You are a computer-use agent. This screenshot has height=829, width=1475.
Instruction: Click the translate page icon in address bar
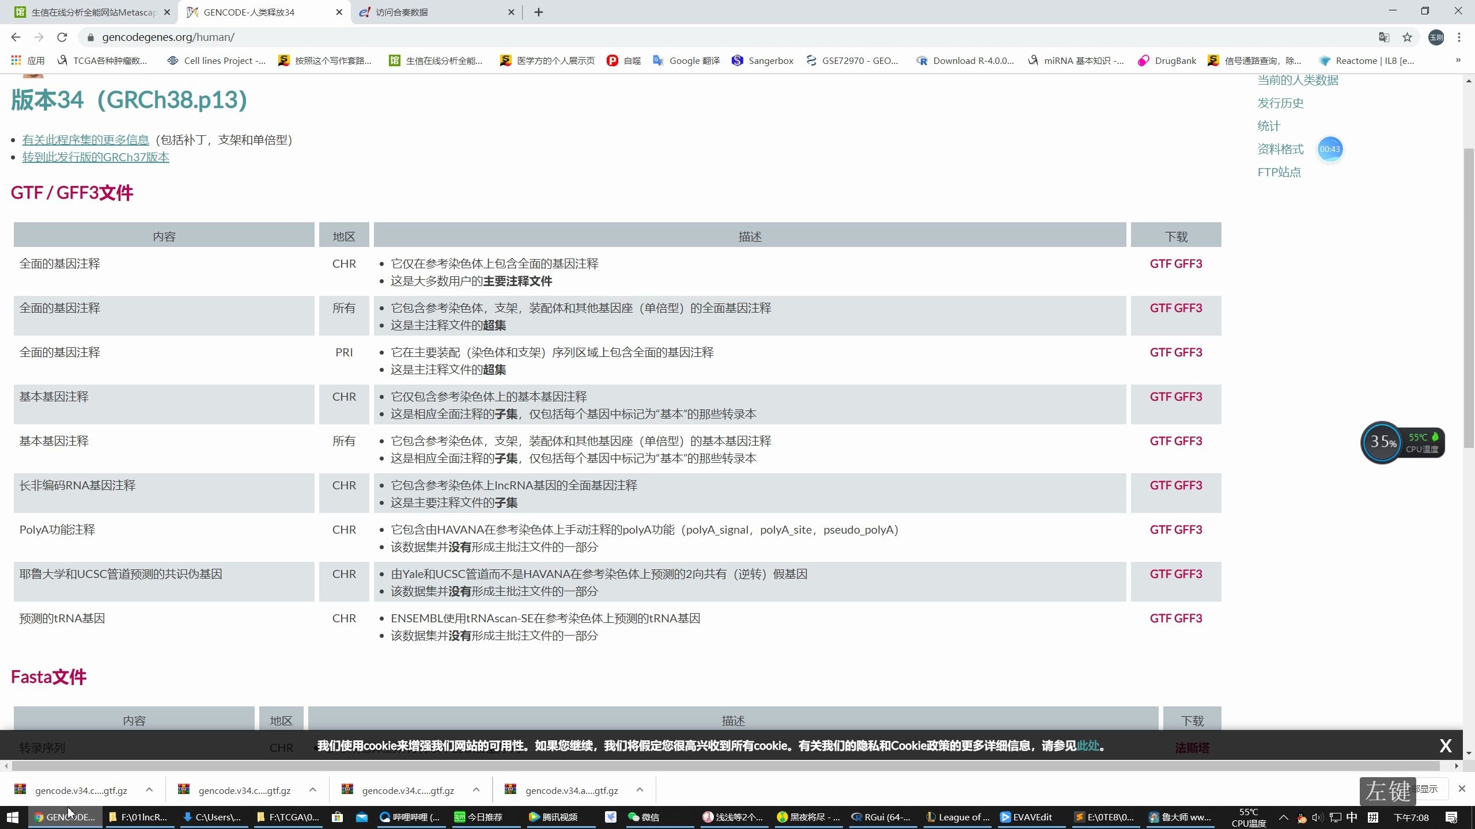point(1384,37)
